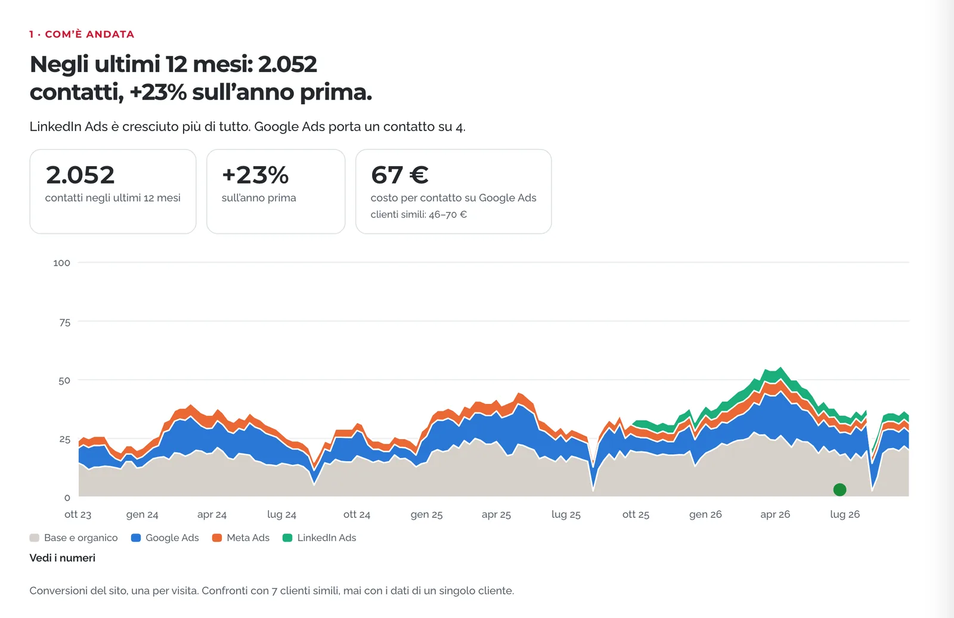Click the green LinkedIn Ads legend swatch
The image size is (954, 618).
tap(287, 538)
